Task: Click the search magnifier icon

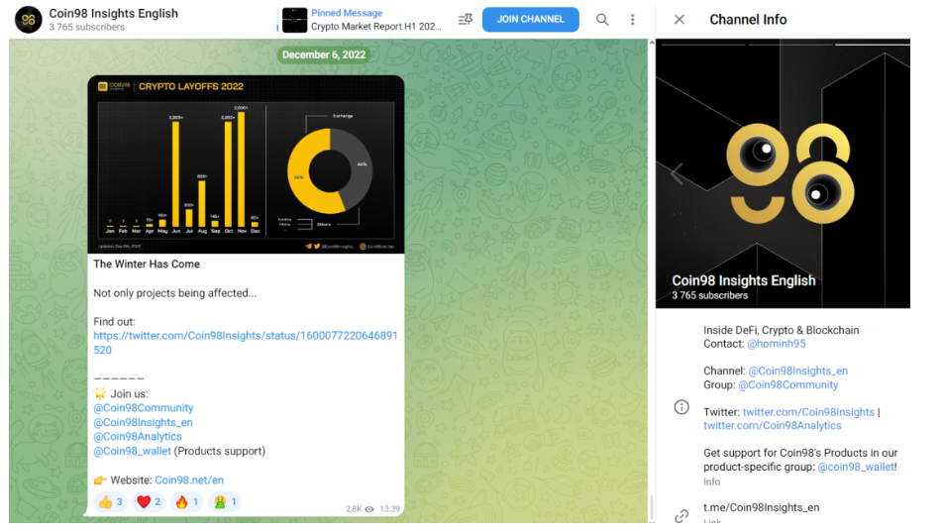Action: tap(602, 20)
